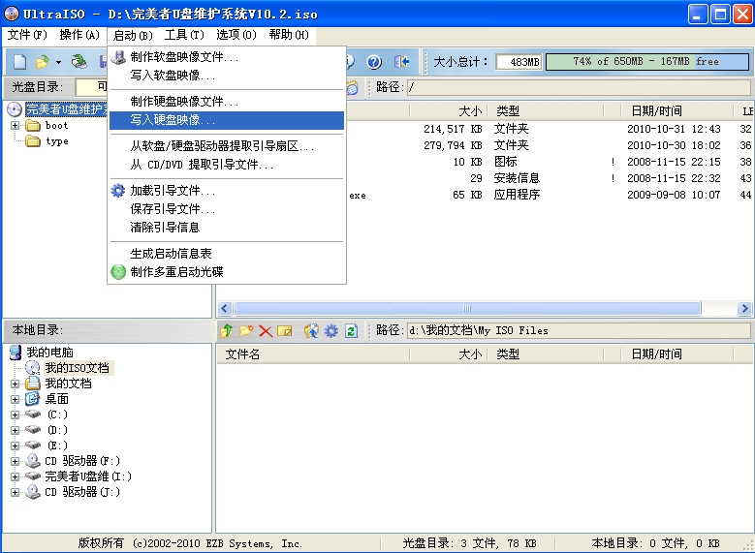The image size is (755, 553).
Task: Expand the 我的文档 tree node
Action: click(x=15, y=384)
